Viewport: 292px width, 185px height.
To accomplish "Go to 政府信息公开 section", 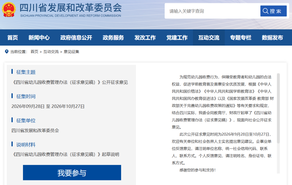I will (x=76, y=37).
